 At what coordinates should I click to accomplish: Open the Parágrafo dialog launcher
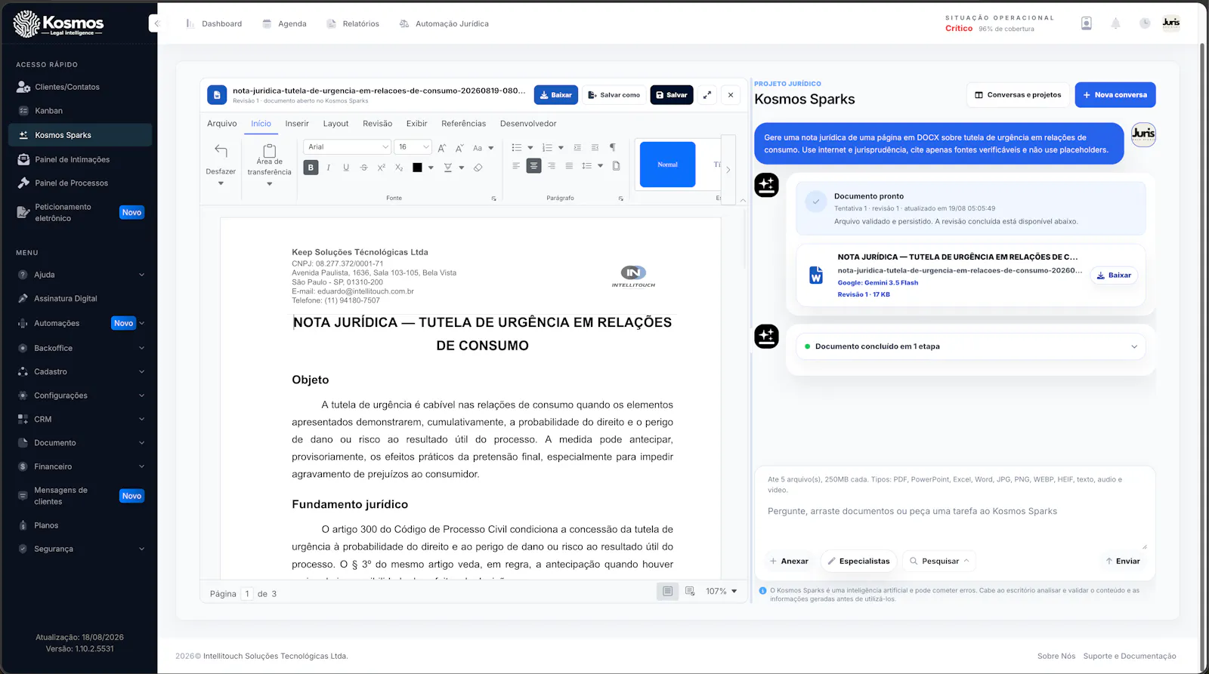(621, 199)
